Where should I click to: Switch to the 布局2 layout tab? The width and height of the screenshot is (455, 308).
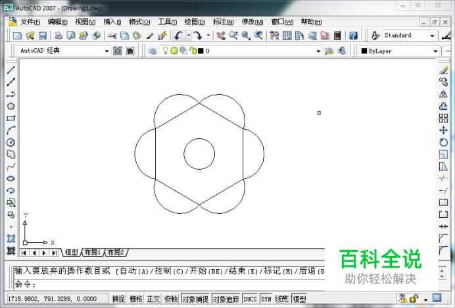pyautogui.click(x=116, y=252)
